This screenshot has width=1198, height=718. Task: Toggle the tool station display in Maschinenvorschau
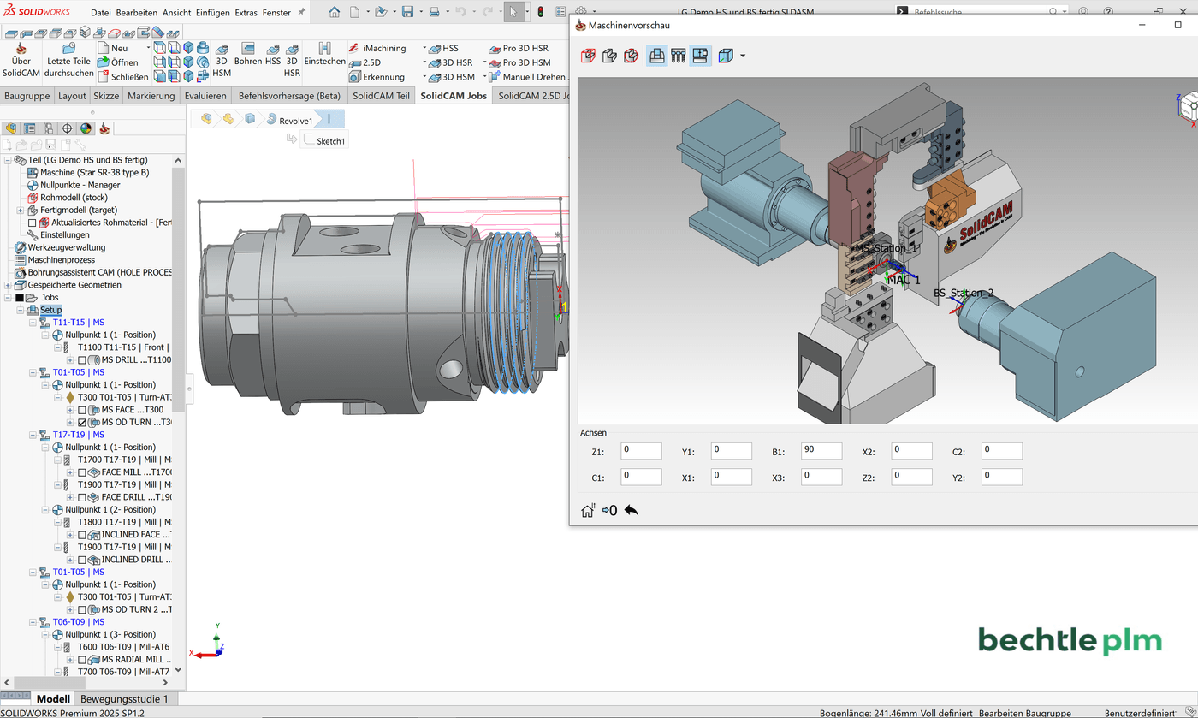click(x=678, y=55)
